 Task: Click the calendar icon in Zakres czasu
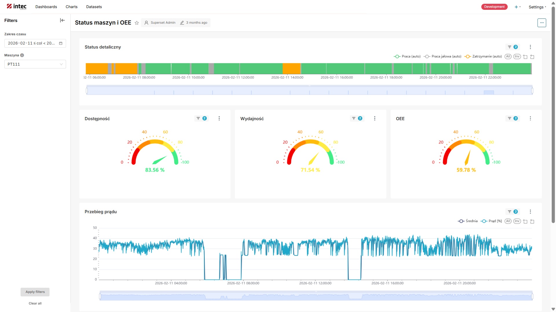pos(61,43)
